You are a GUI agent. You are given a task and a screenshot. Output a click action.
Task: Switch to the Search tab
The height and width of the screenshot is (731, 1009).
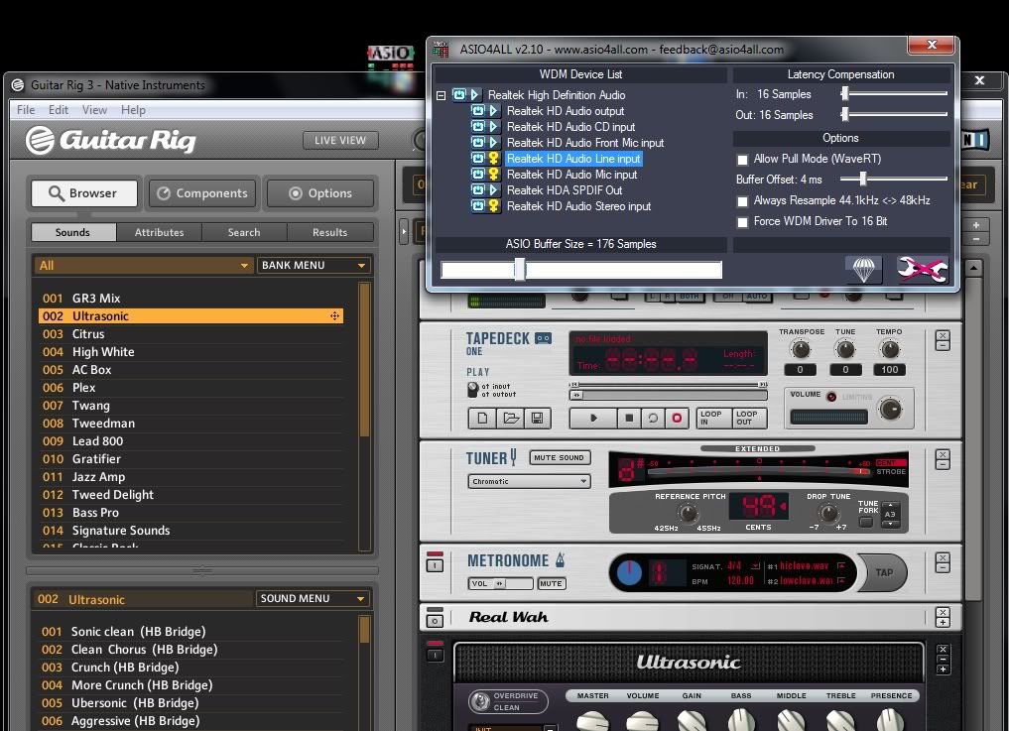[x=244, y=232]
